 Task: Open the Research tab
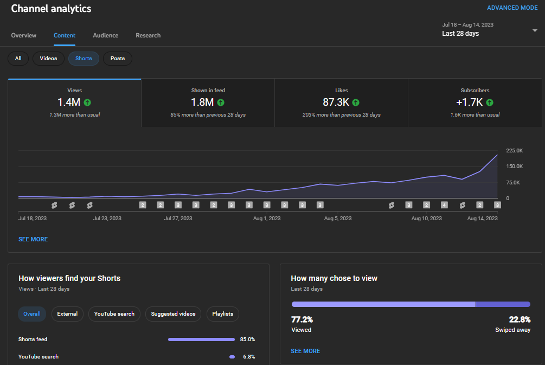148,35
